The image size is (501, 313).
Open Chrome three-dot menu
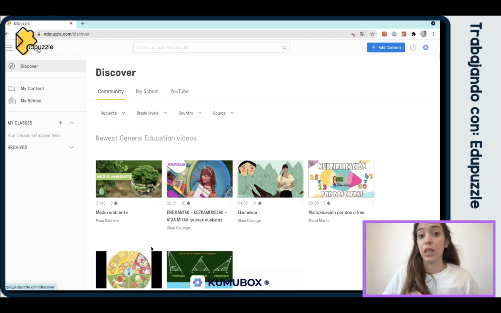pos(433,34)
